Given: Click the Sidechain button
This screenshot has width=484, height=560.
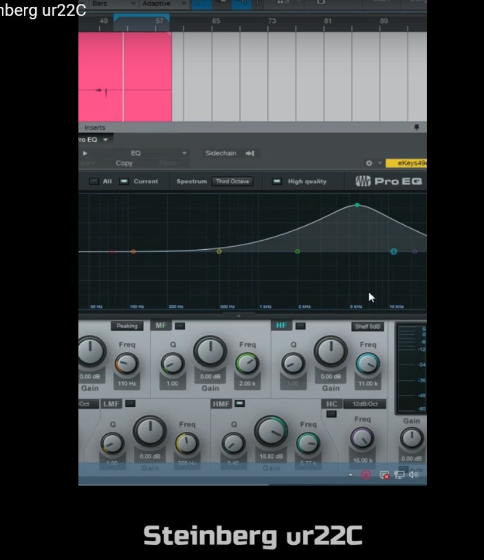Looking at the screenshot, I should click(221, 153).
